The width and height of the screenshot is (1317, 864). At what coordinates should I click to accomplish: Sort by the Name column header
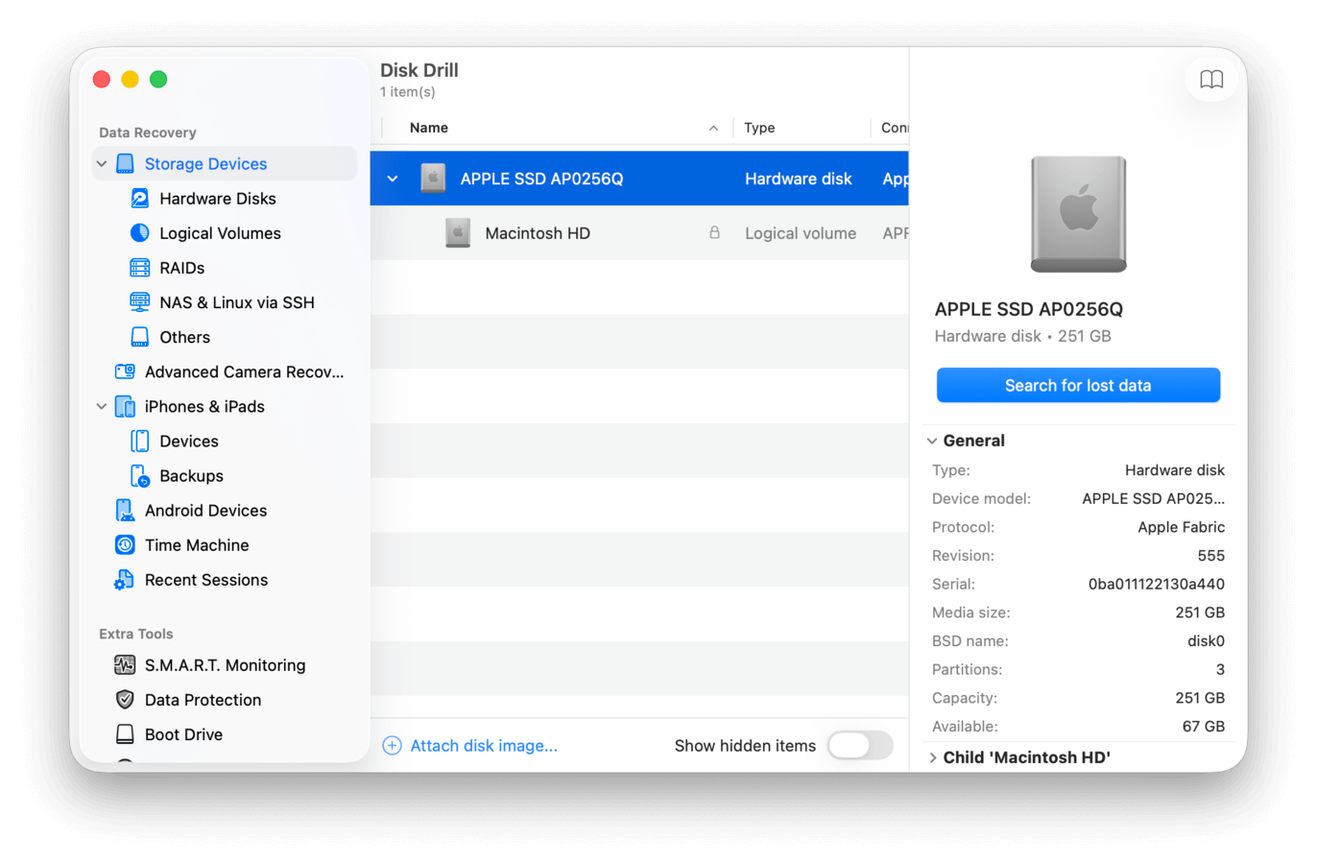pyautogui.click(x=429, y=128)
